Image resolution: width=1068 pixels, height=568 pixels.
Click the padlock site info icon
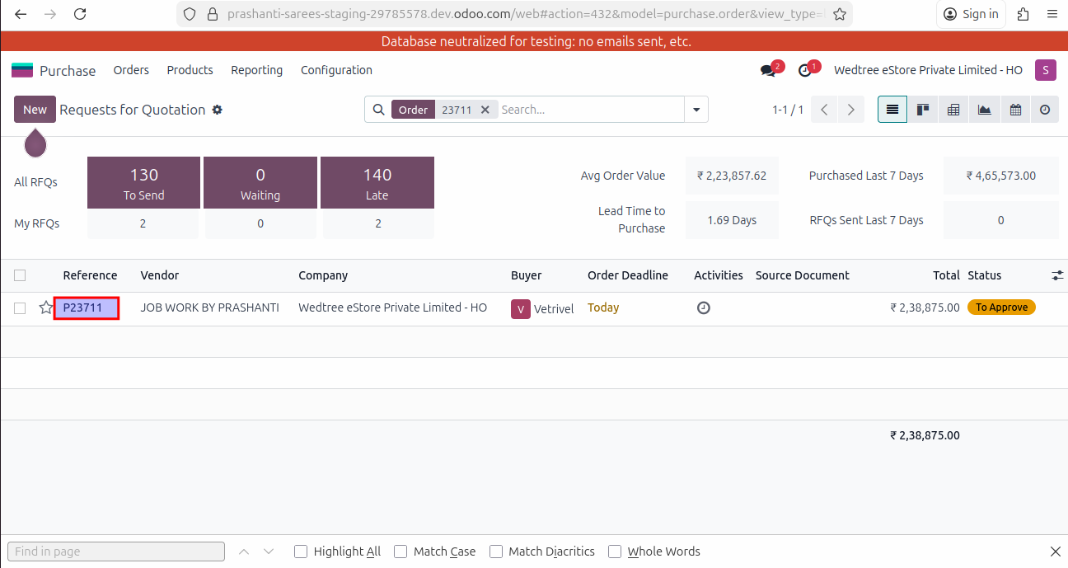[213, 14]
